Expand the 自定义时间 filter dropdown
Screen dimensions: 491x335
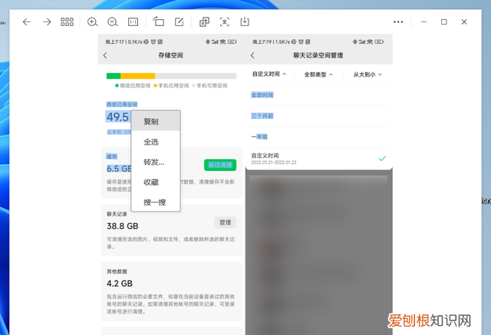269,74
